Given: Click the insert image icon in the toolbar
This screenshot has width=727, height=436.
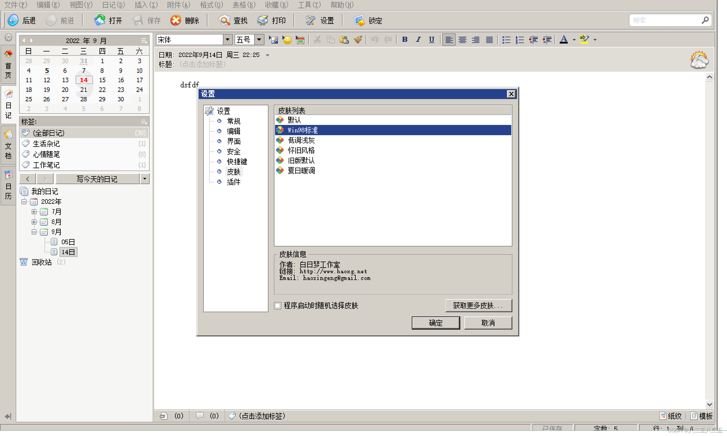Looking at the screenshot, I should click(x=273, y=40).
